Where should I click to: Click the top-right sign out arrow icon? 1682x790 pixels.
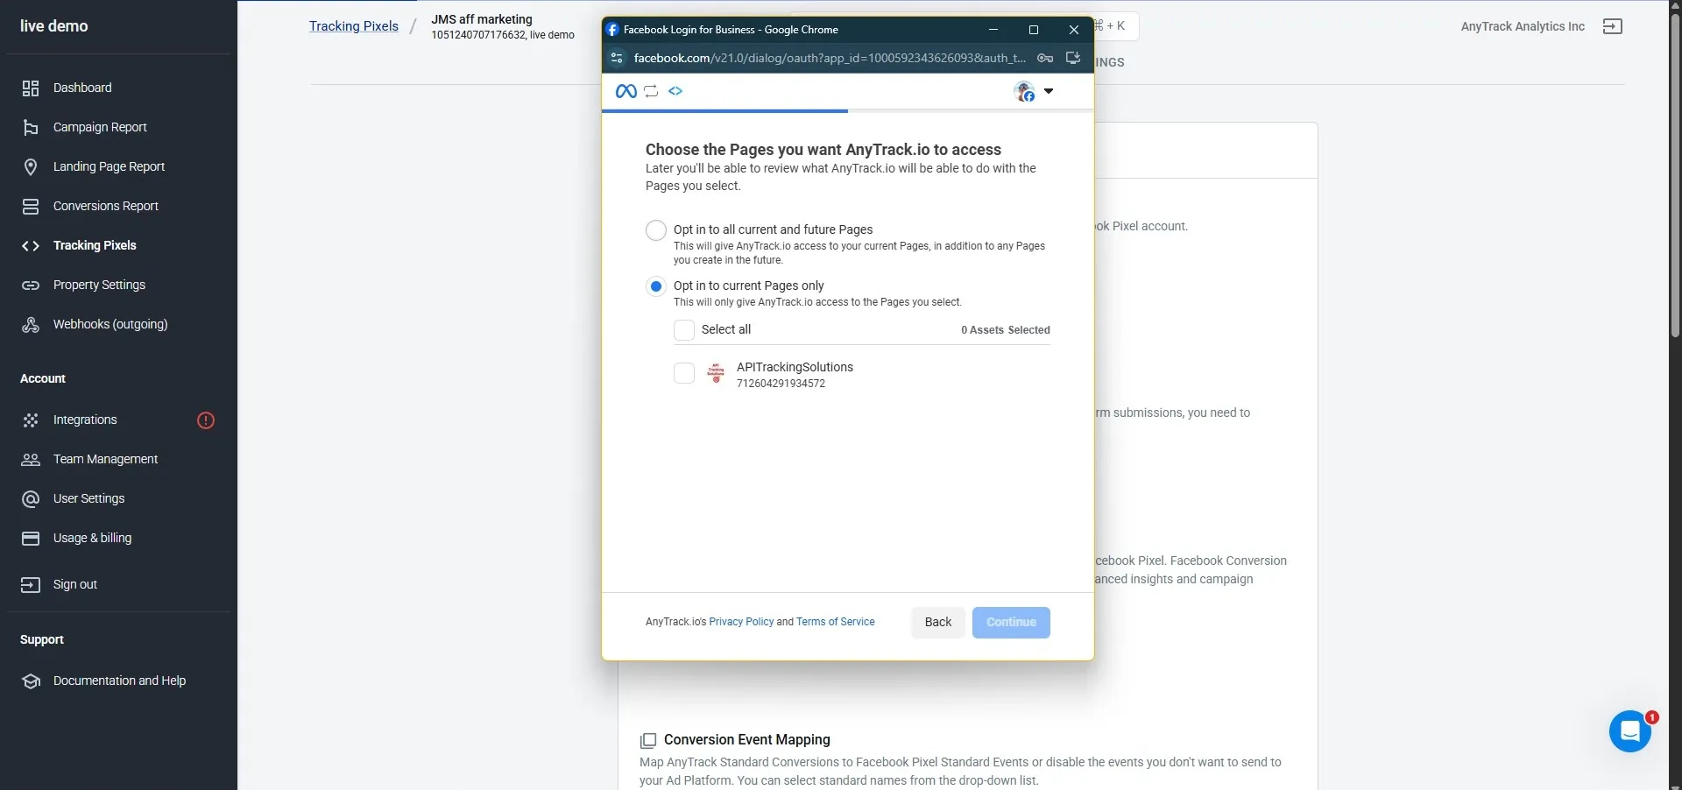[x=1613, y=26]
